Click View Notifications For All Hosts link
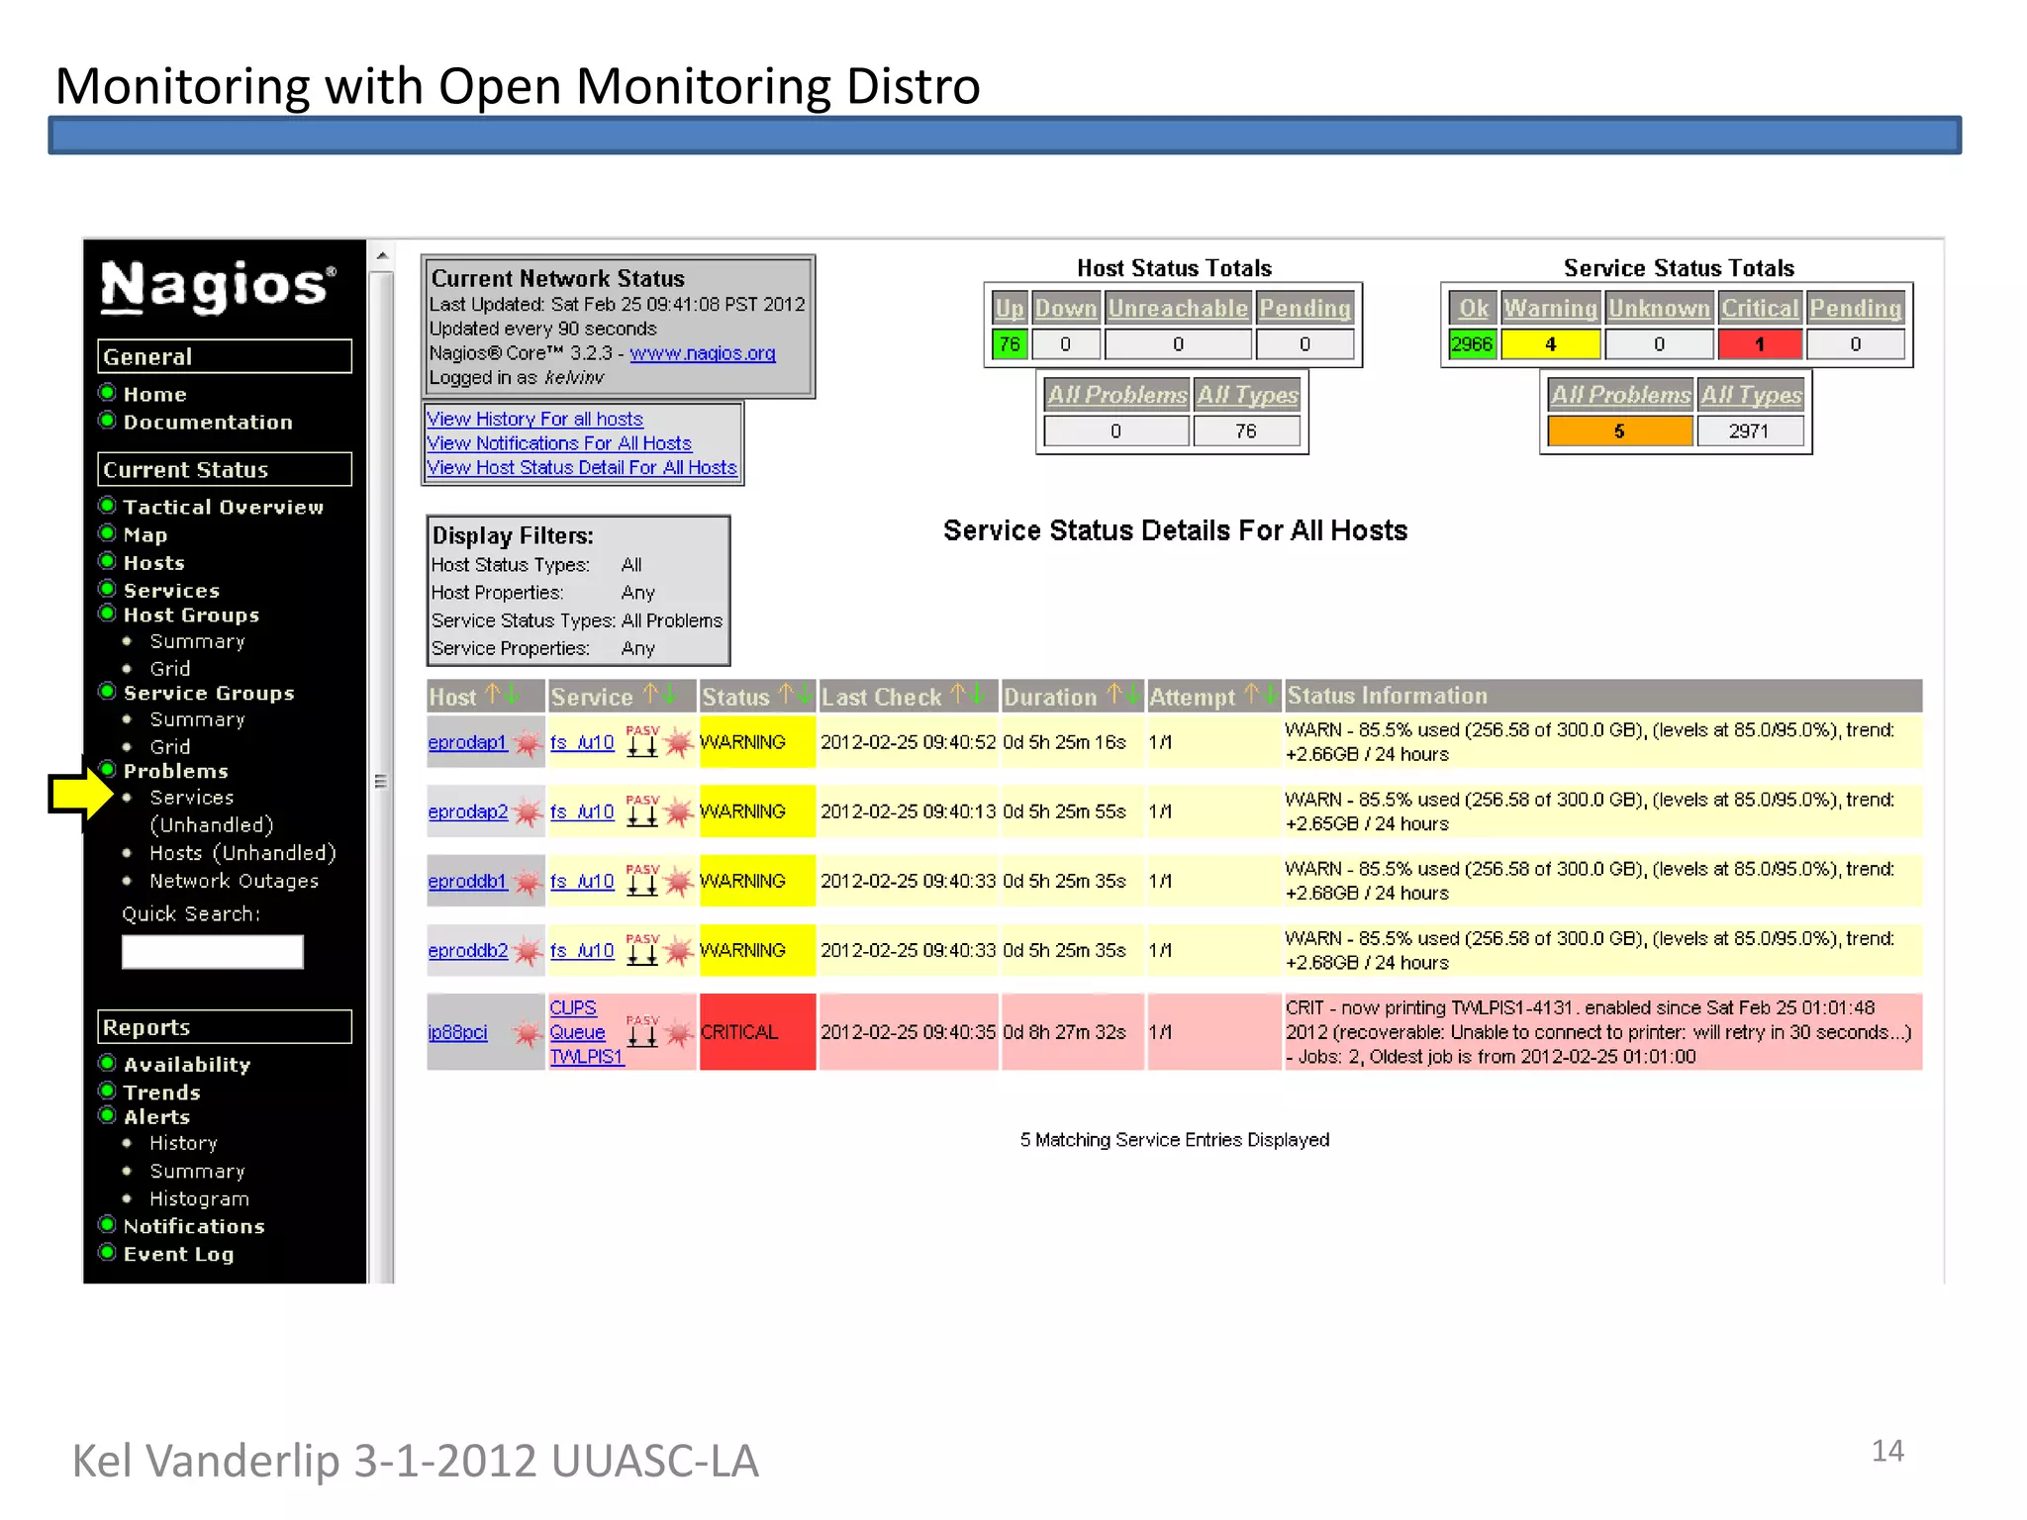The width and height of the screenshot is (2027, 1520). (x=558, y=444)
